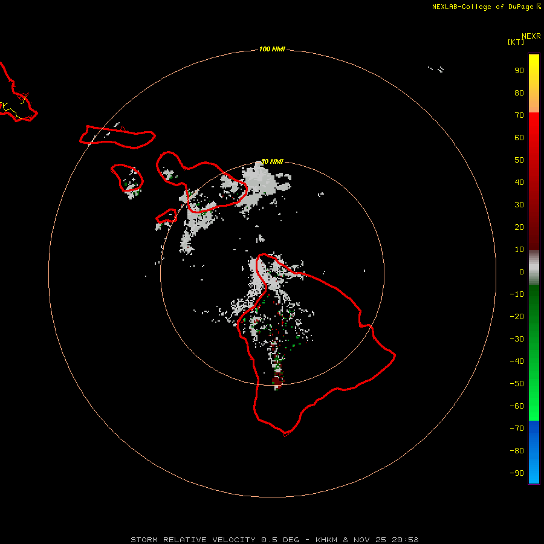Screen dimensions: 544x544
Task: Click the 80 value on the velocity scale
Action: coord(519,93)
